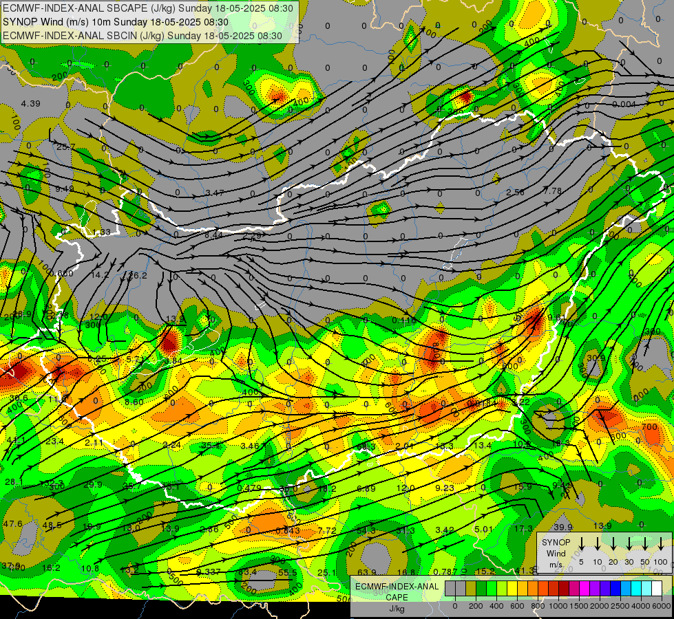Click the 9.23 value on the map
674x619 pixels.
445,488
